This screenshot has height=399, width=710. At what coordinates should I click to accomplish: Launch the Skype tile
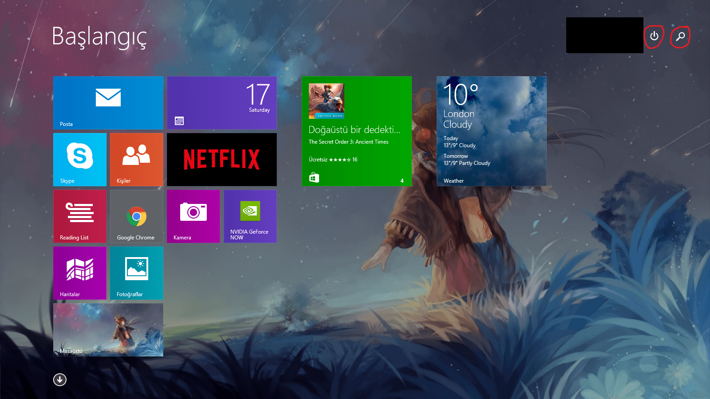[x=80, y=160]
